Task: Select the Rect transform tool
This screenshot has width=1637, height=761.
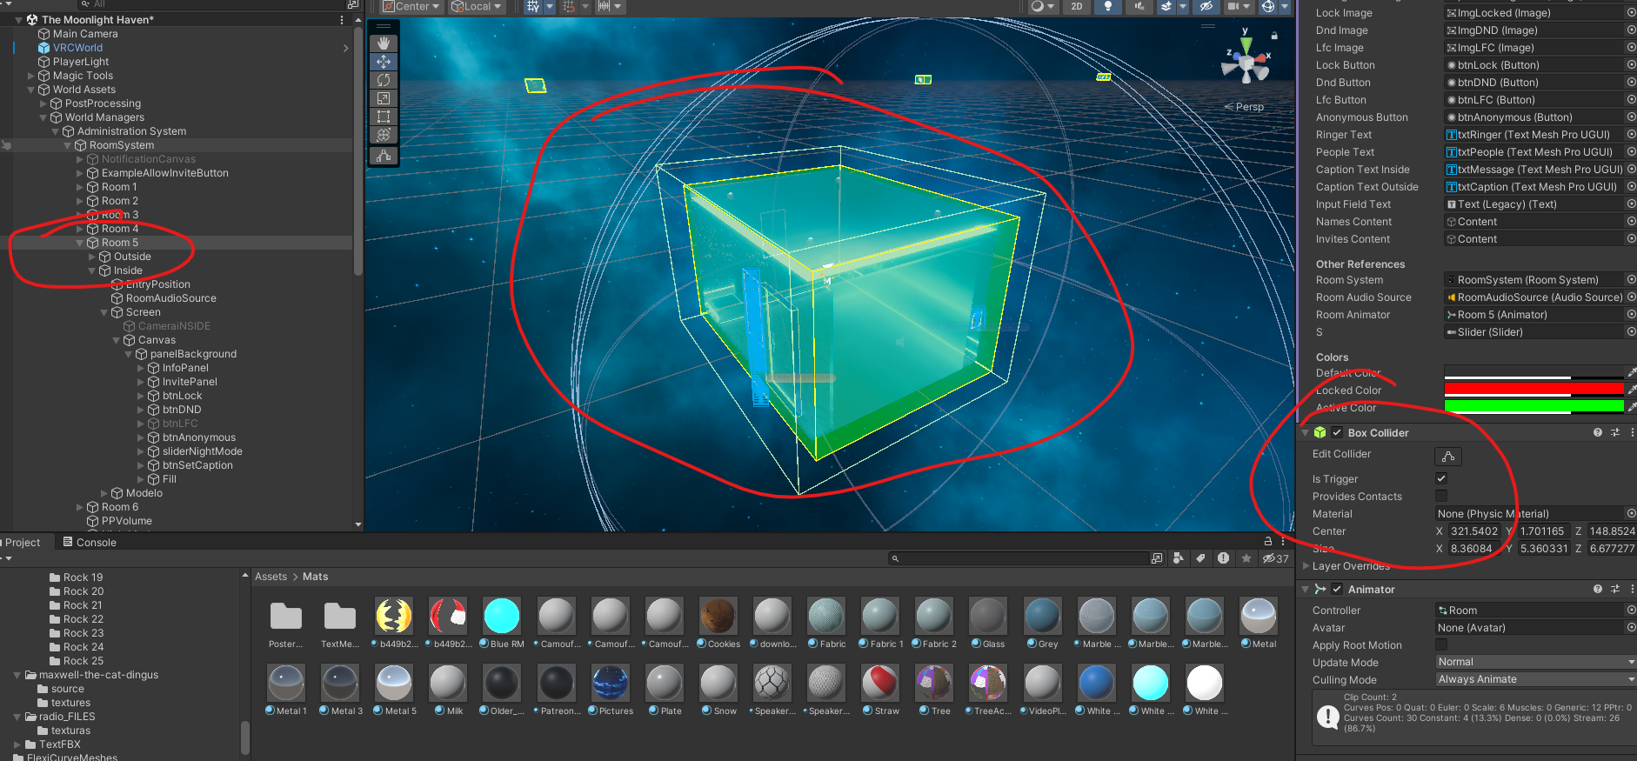Action: click(384, 117)
